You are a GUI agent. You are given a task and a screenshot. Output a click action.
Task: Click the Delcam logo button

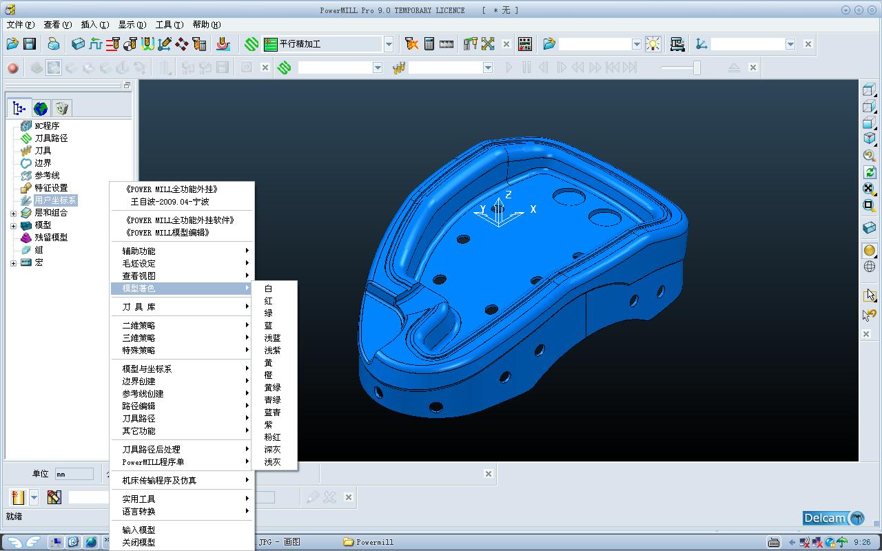click(834, 518)
